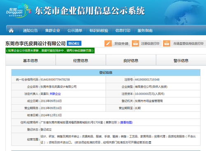Screen dimensions: 206x151
Task: Click the orange pencil objection icon
Action: [108, 43]
